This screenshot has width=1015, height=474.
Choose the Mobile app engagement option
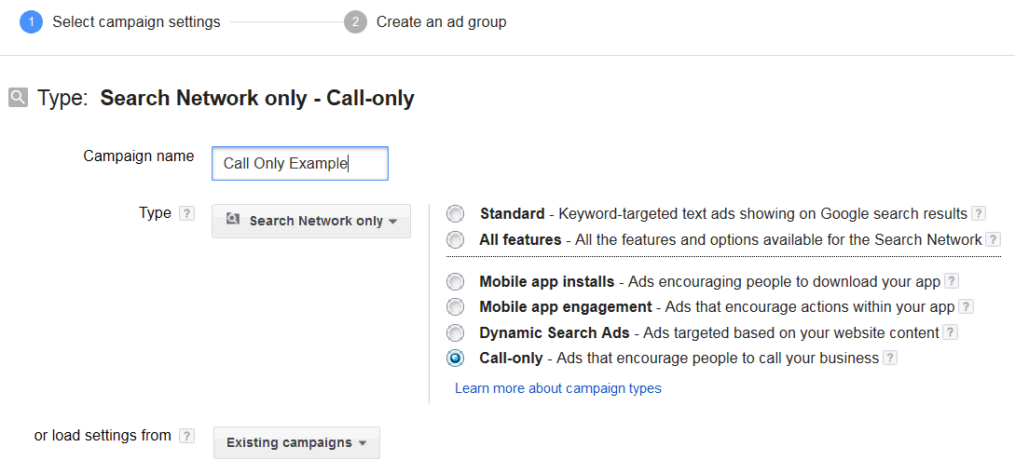(455, 307)
